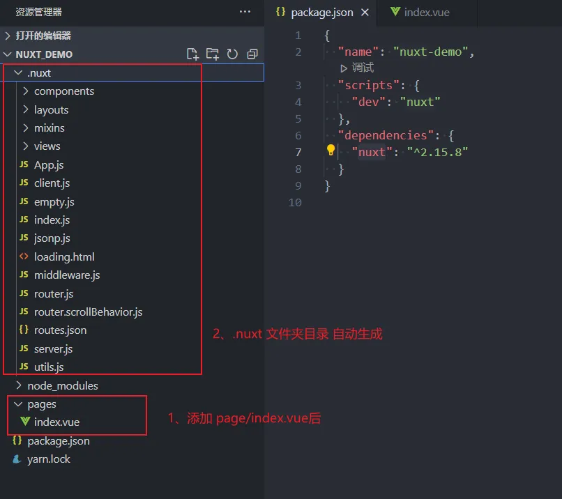The height and width of the screenshot is (499, 562).
Task: Open loading.html in the .nuxt folder
Action: point(64,256)
